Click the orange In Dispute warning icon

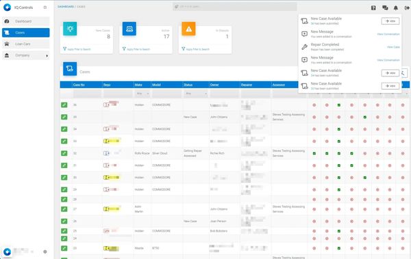(x=189, y=29)
